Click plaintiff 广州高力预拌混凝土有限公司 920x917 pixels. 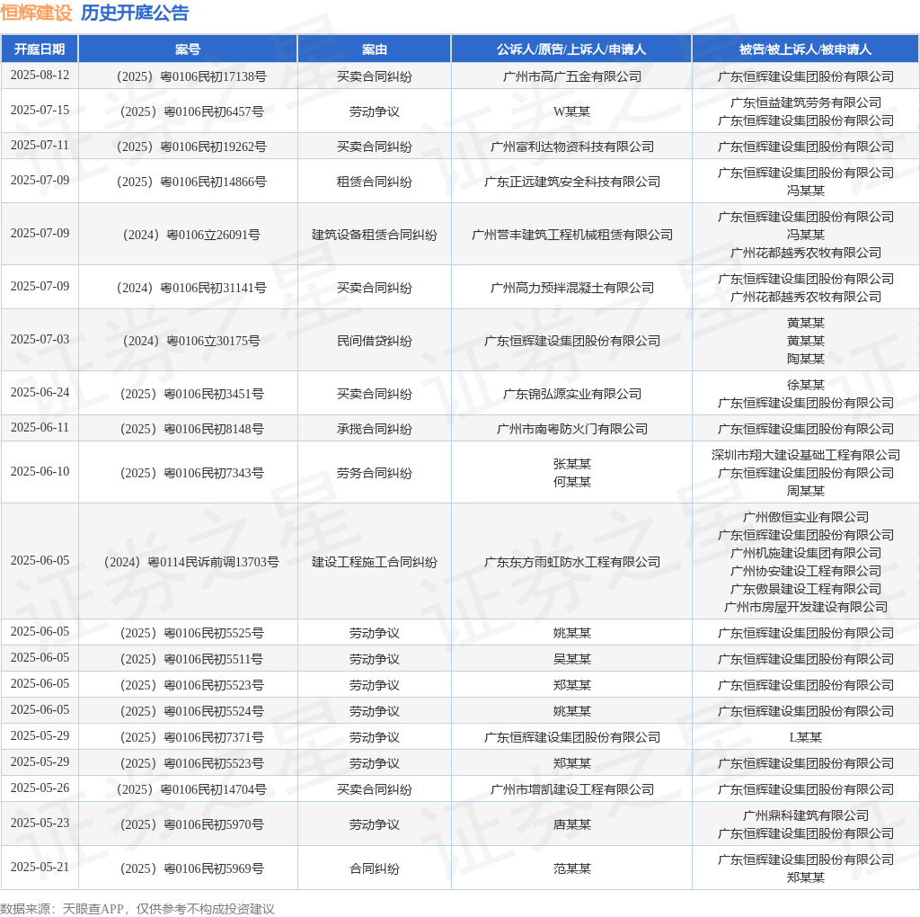572,288
